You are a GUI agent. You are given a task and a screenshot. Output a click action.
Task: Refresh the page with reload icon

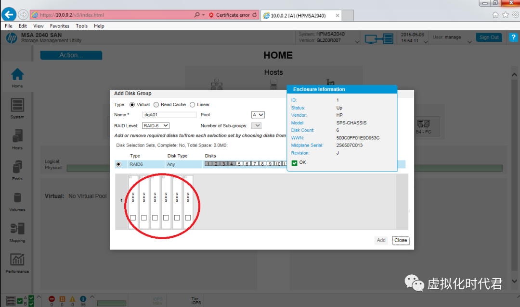click(x=254, y=15)
